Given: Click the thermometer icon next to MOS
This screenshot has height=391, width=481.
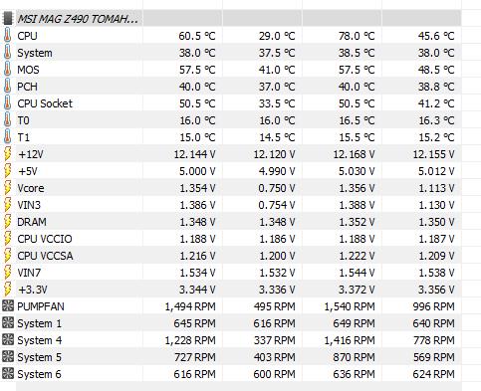Looking at the screenshot, I should pos(7,70).
